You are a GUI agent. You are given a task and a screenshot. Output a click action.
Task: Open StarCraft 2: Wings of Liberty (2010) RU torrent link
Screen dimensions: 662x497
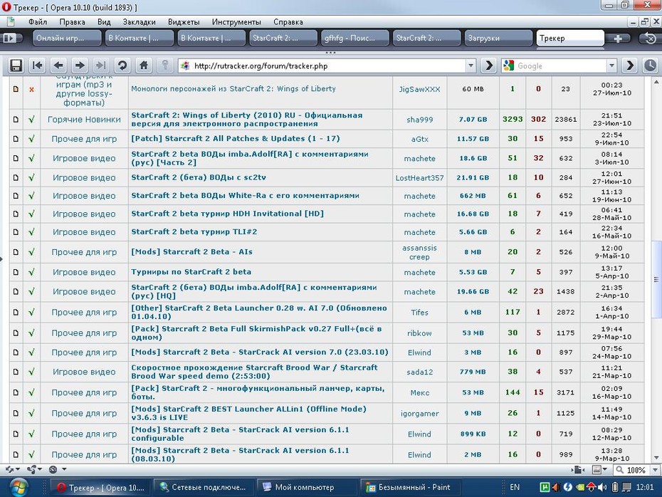click(x=246, y=120)
